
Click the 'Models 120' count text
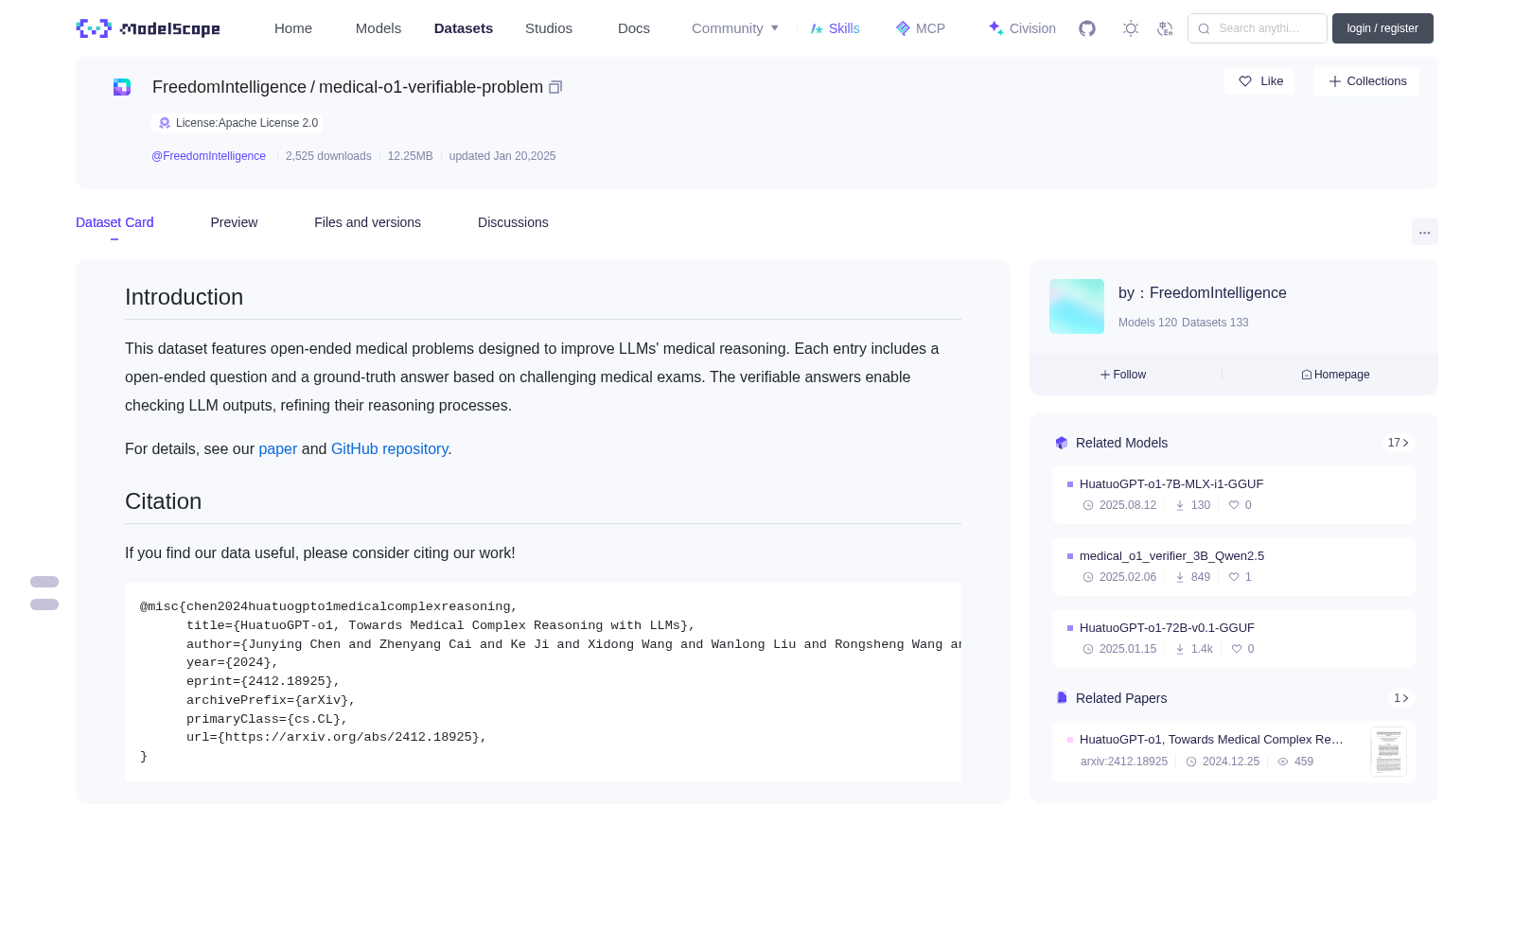tap(1148, 323)
